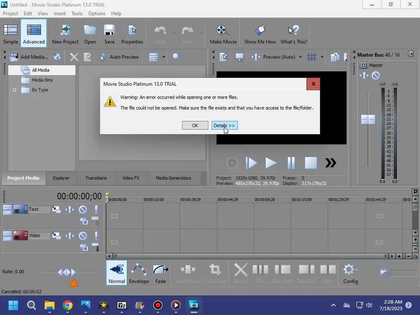Open the Media Generators tab

[173, 178]
